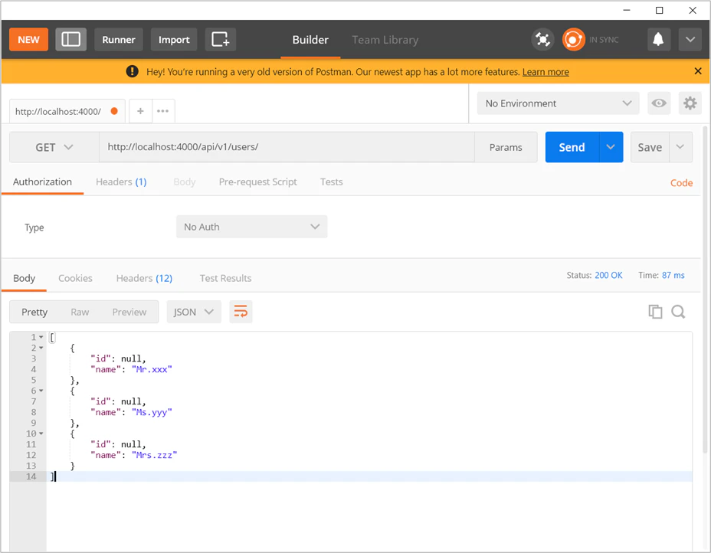Change the GET request method dropdown

click(x=54, y=147)
